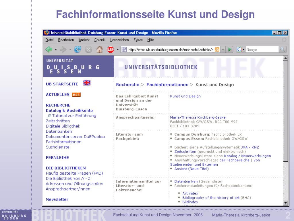The height and width of the screenshot is (221, 294).
Task: Click DIE BIBLIOTHEKEN heading link
Action: [66, 168]
